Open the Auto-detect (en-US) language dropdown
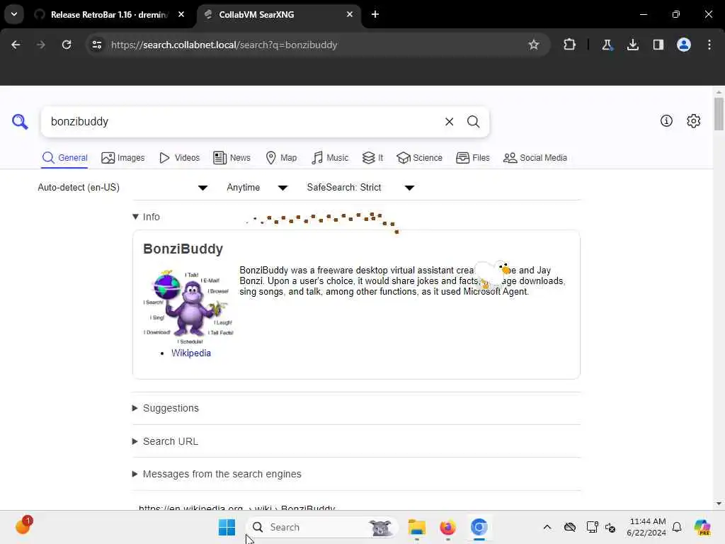Screen dimensions: 725x544 [x=122, y=187]
